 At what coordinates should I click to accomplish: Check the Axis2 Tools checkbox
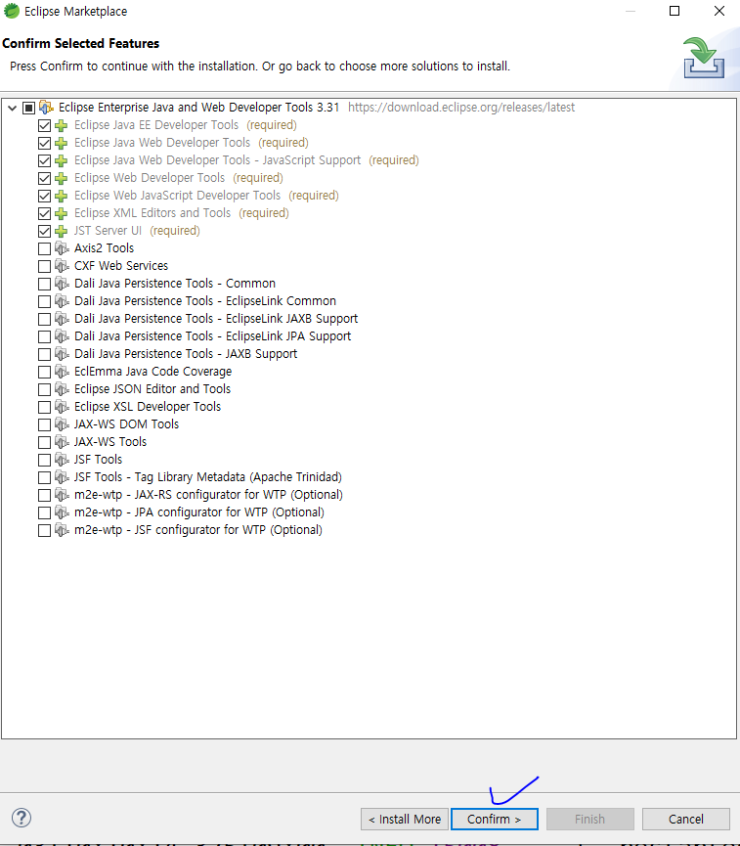point(44,248)
